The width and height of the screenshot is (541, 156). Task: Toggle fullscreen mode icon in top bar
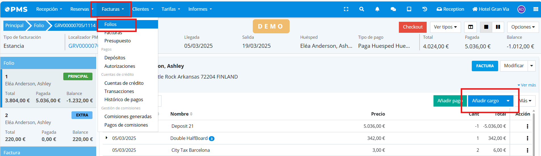(x=346, y=9)
